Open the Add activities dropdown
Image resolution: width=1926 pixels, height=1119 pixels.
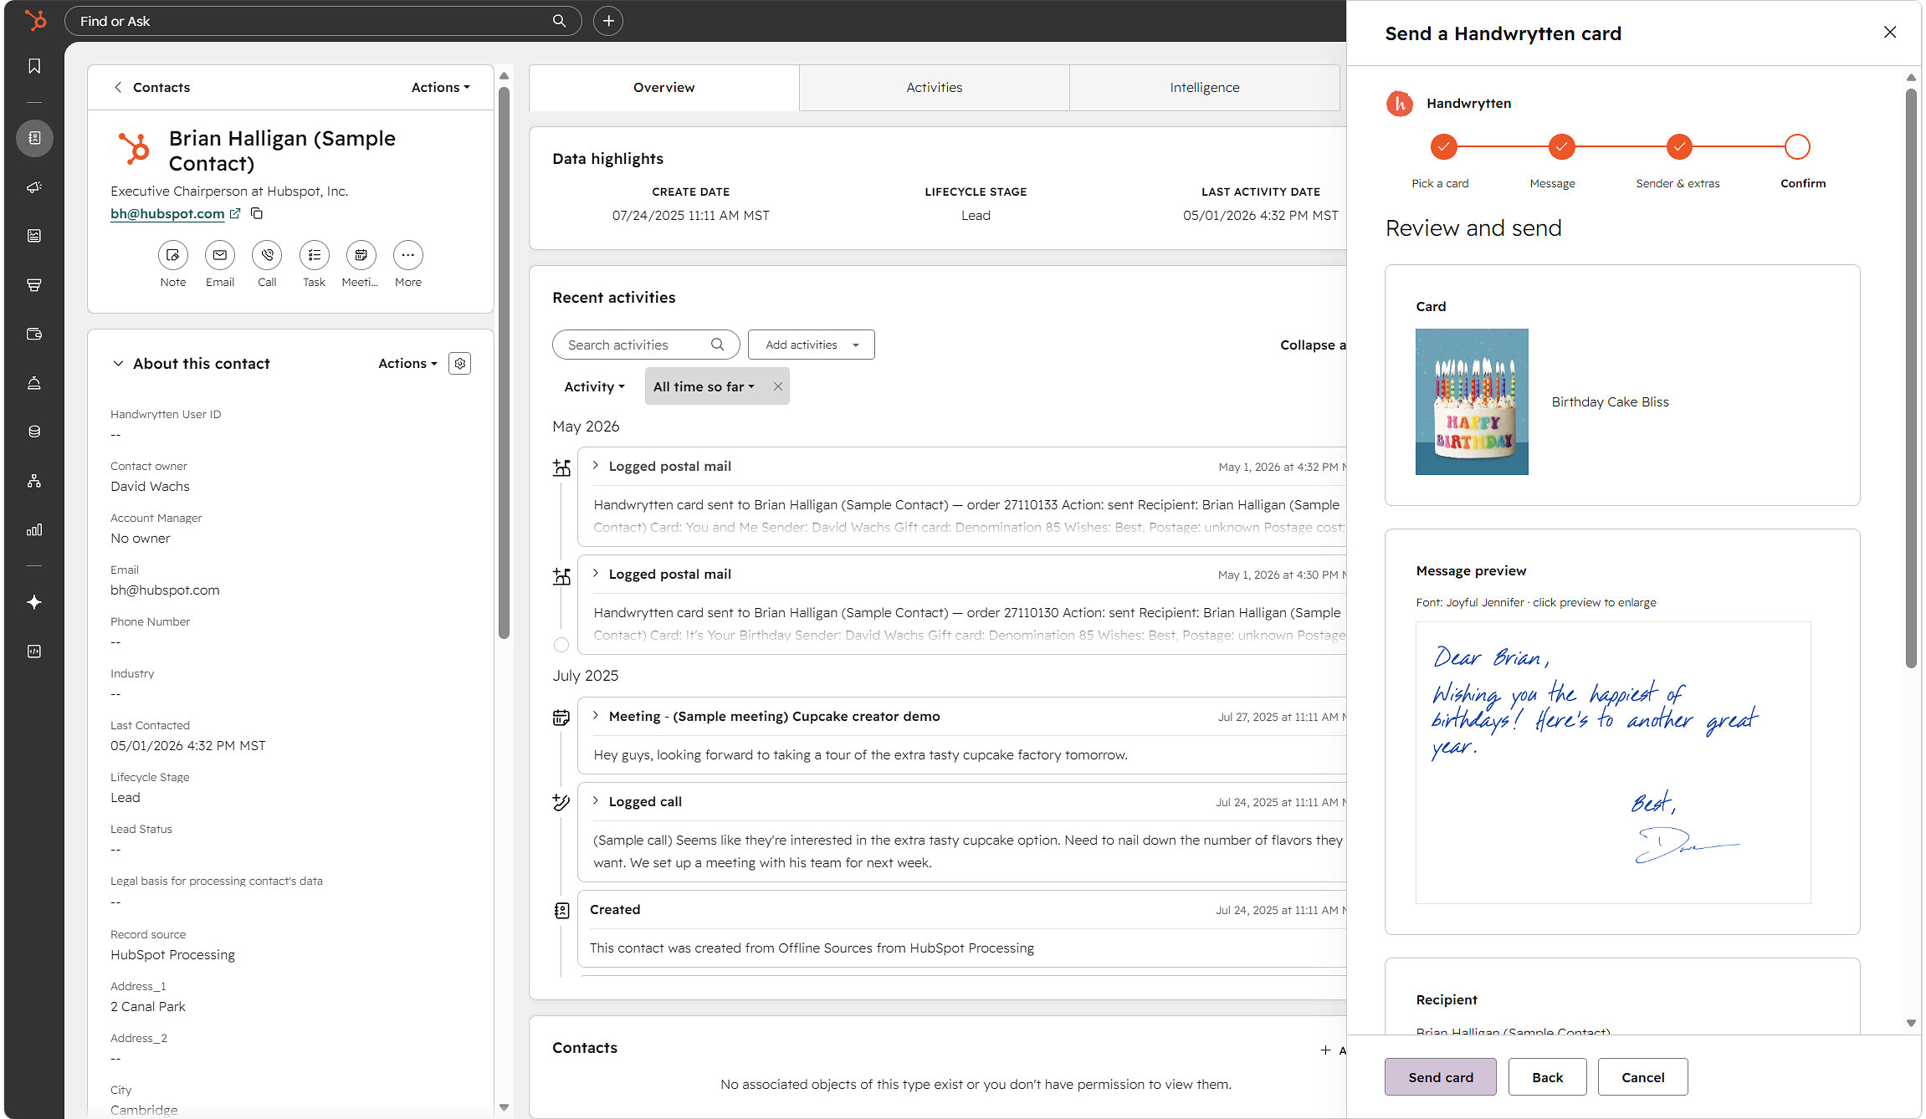[812, 345]
